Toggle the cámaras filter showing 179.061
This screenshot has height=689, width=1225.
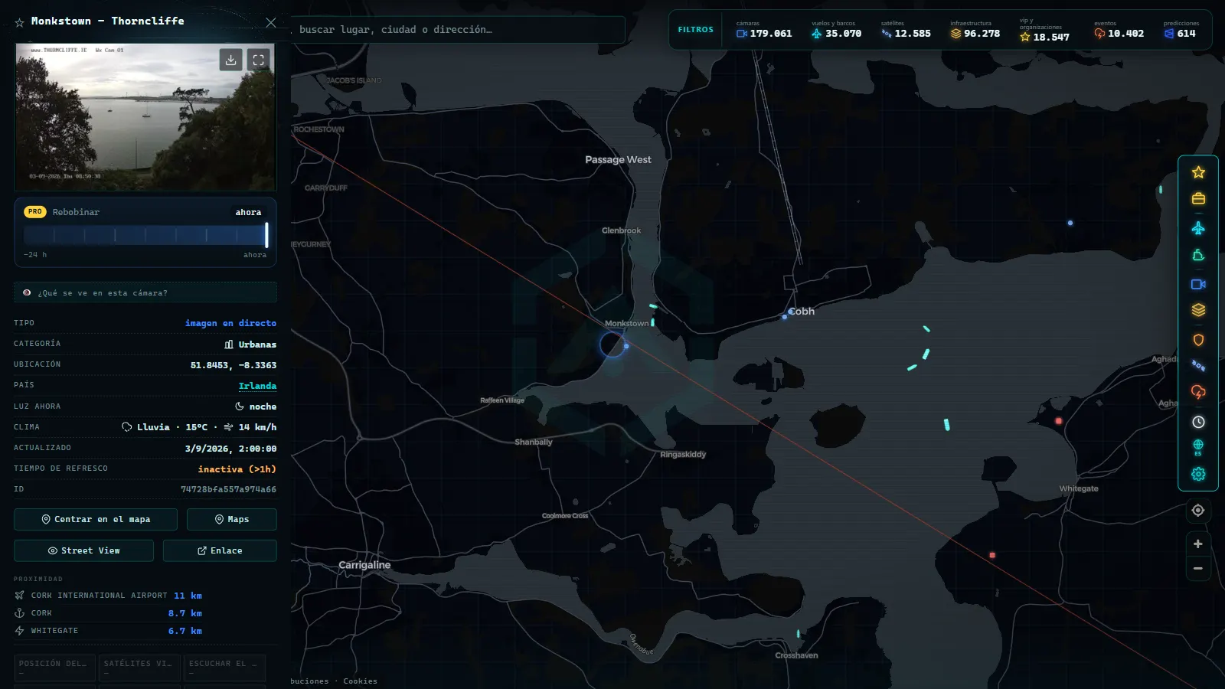click(x=764, y=30)
